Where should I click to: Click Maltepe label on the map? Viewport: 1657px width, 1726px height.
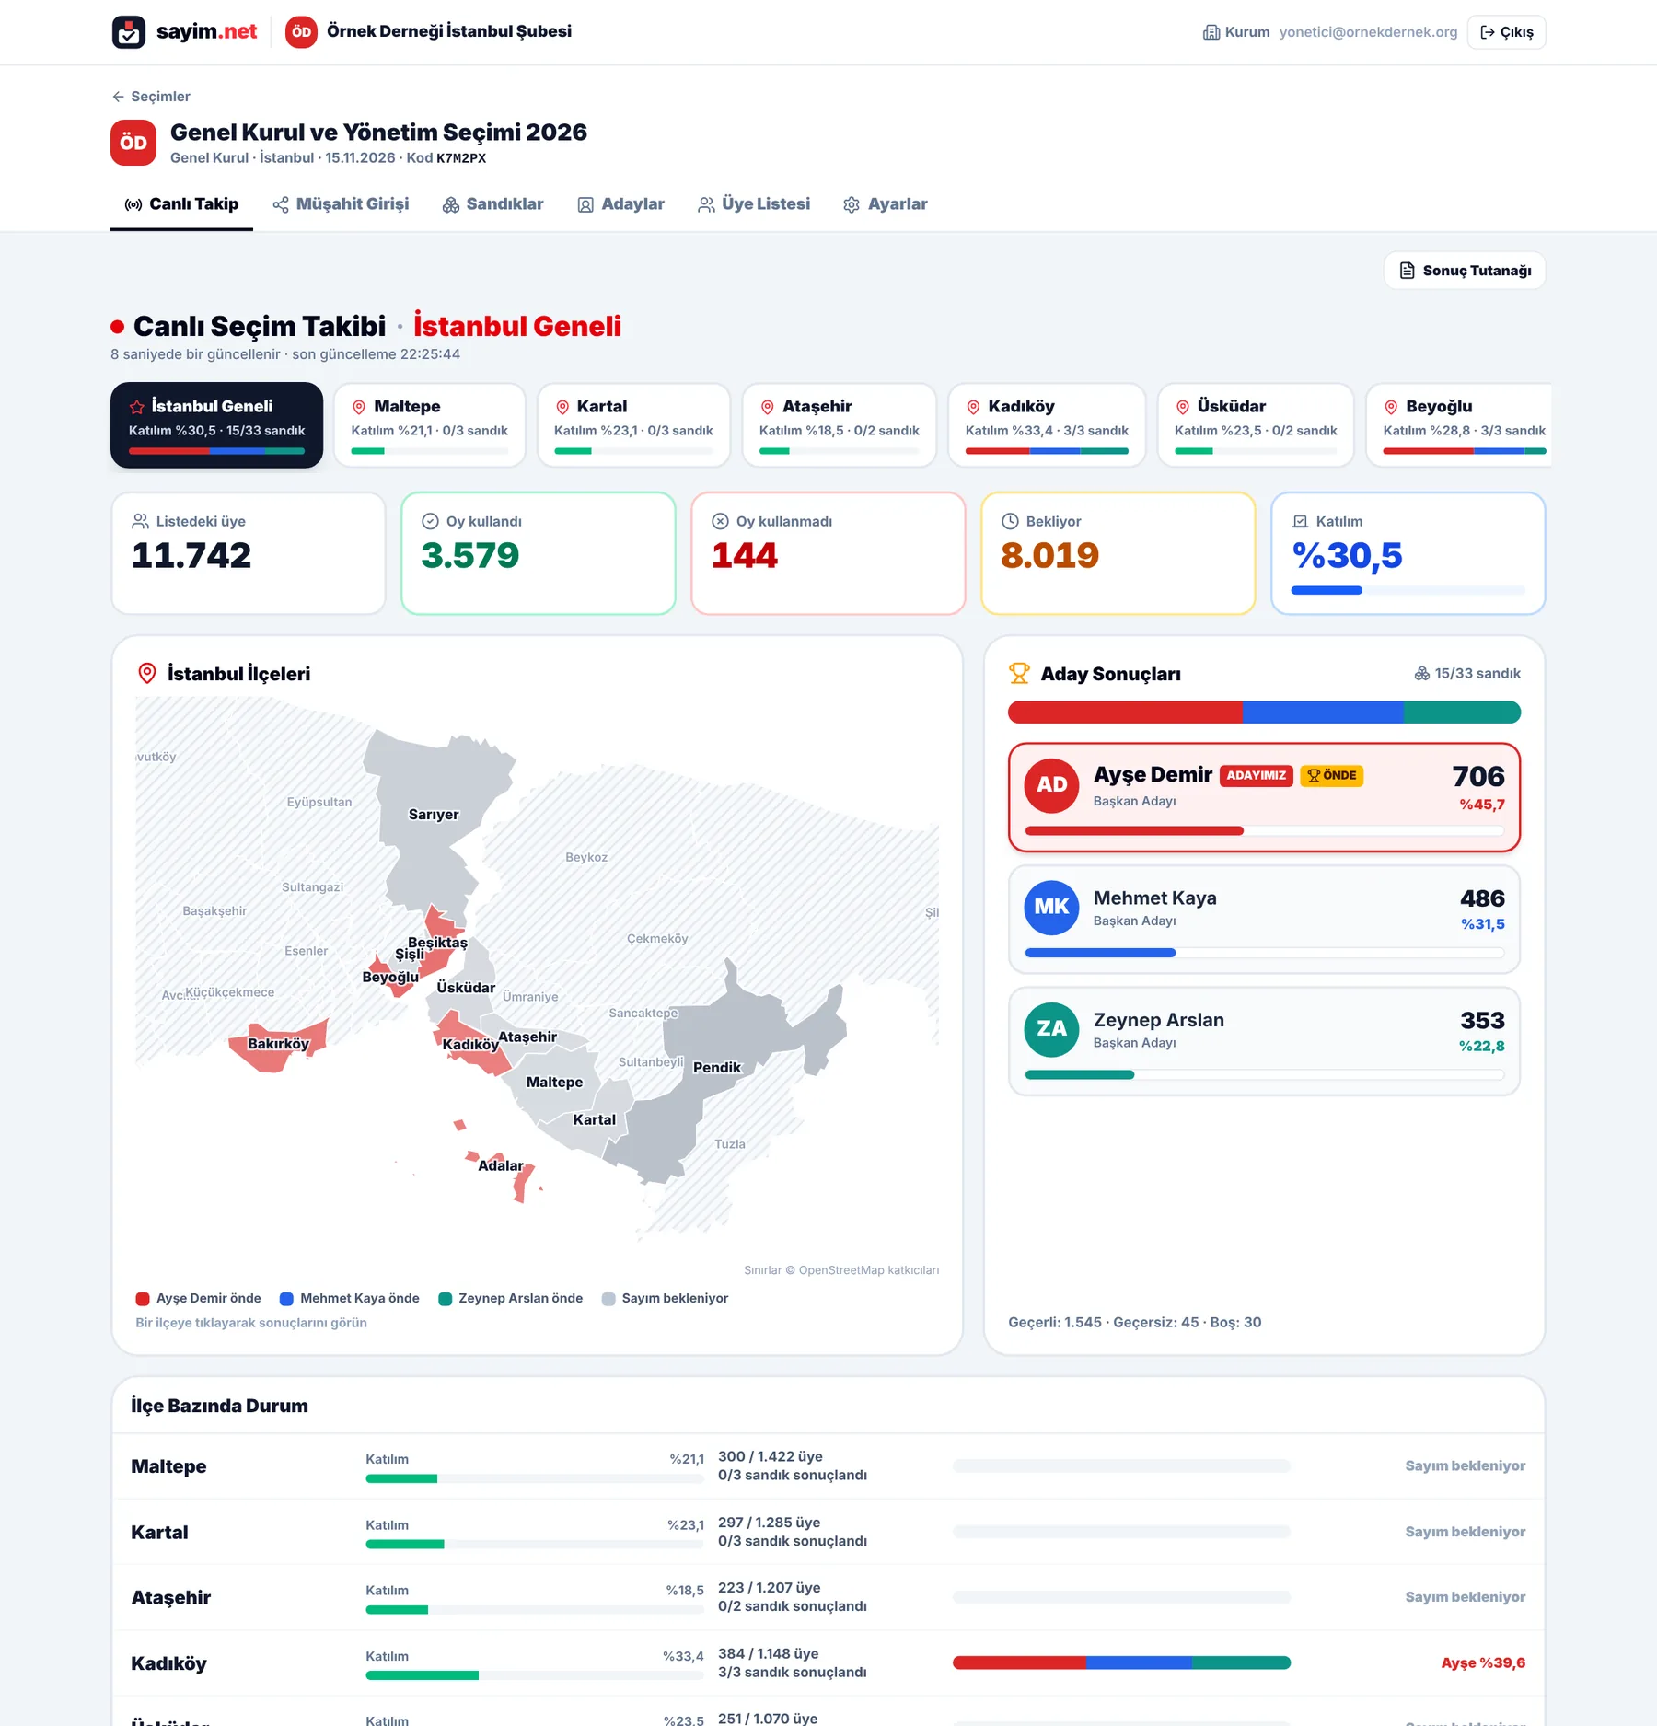pos(554,1083)
